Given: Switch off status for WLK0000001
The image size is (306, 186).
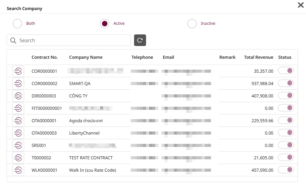Looking at the screenshot, I should click(286, 170).
